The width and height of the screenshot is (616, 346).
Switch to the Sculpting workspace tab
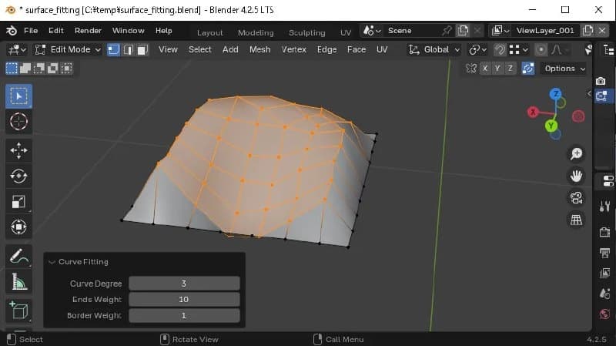pos(306,32)
